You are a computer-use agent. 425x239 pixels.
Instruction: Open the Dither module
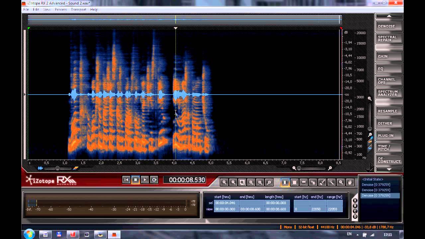point(389,123)
